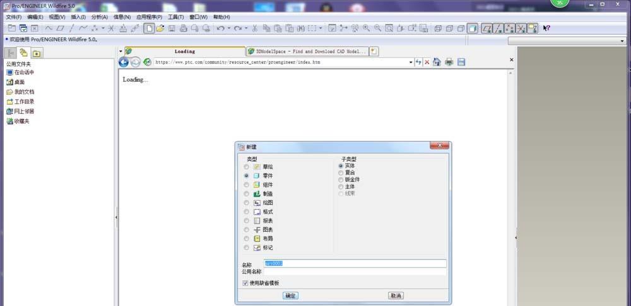631x306 pixels.
Task: Open the 插入(I) menu
Action: point(78,17)
